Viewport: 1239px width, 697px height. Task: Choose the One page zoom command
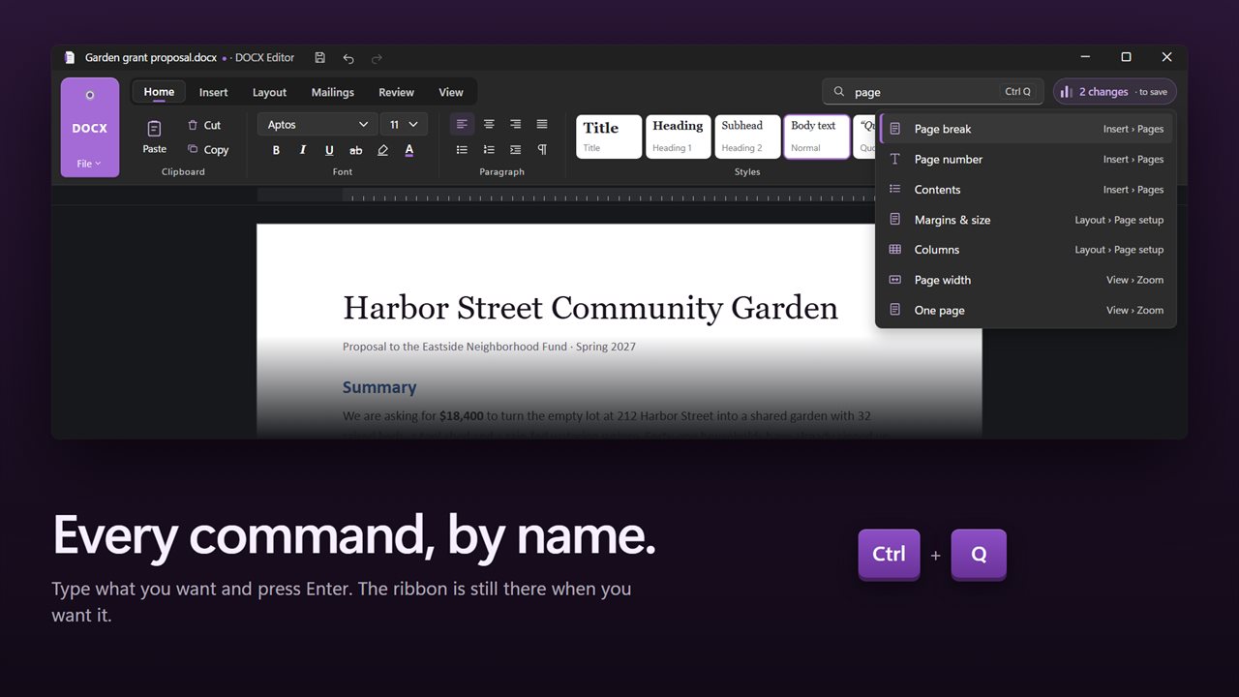1026,310
